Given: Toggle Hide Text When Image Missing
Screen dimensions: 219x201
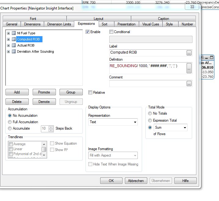Looking at the screenshot, I should click(90, 164).
